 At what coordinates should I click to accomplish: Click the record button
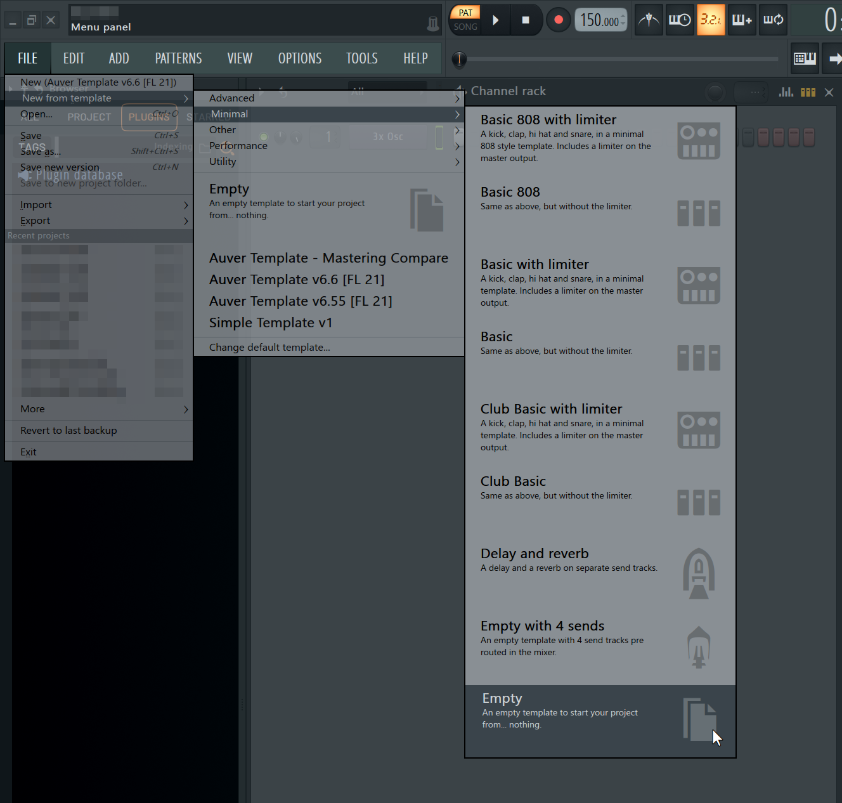click(557, 19)
